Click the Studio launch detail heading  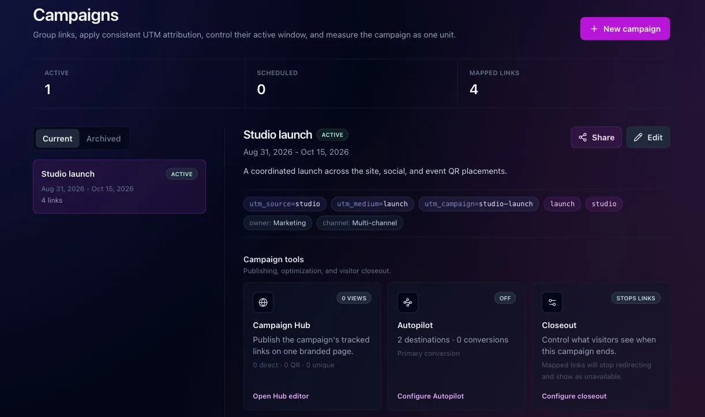(277, 135)
